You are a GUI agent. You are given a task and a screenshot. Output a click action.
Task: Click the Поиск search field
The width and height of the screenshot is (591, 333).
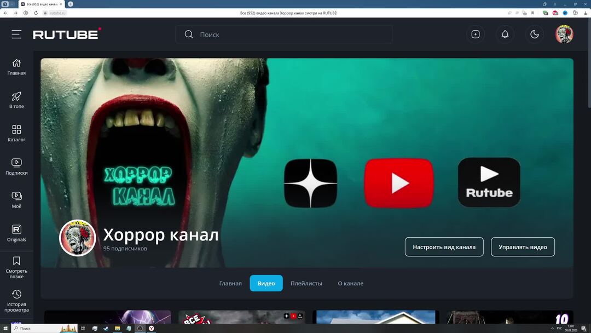tap(283, 35)
